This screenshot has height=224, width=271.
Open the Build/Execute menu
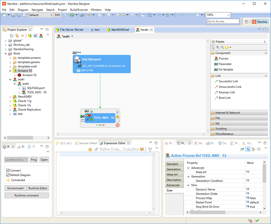click(79, 10)
